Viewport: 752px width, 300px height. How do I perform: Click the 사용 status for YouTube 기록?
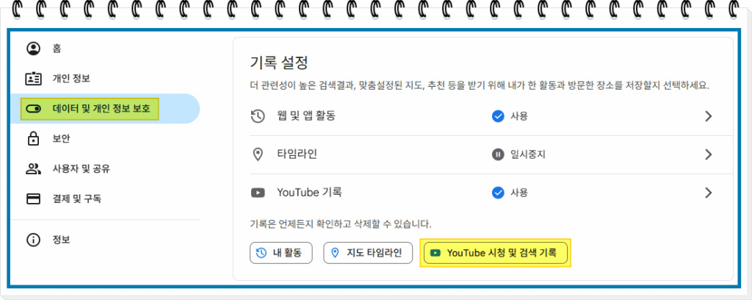point(519,193)
